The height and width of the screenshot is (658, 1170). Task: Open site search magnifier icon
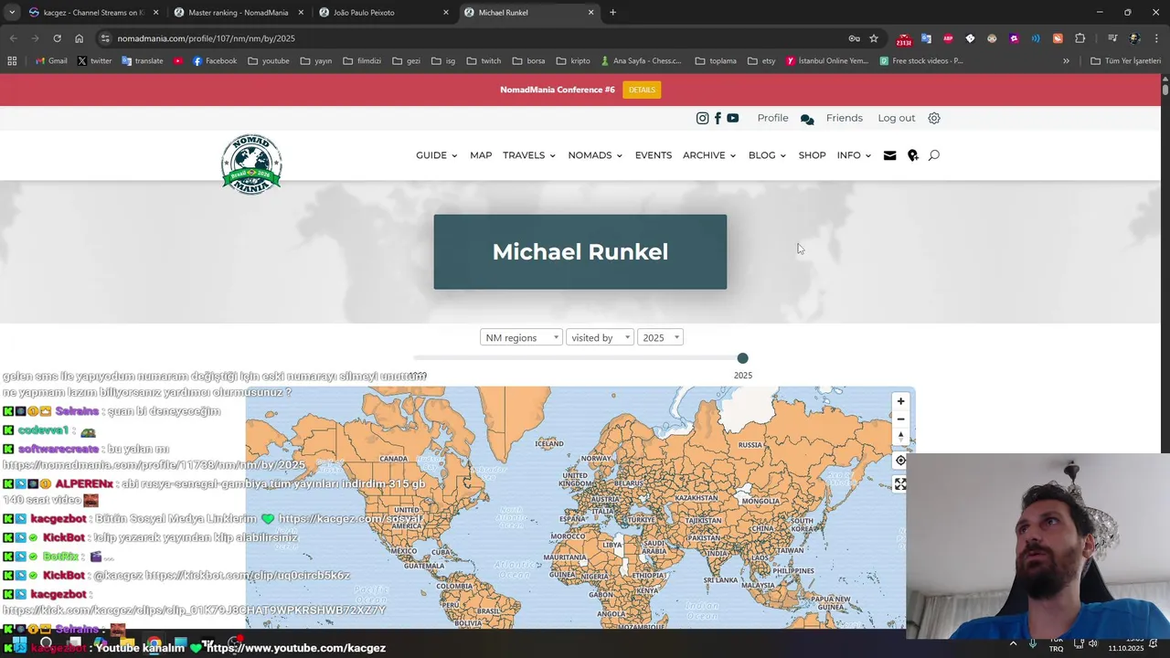point(933,155)
